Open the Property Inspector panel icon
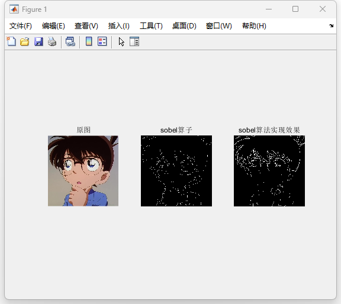The image size is (341, 304). click(134, 41)
